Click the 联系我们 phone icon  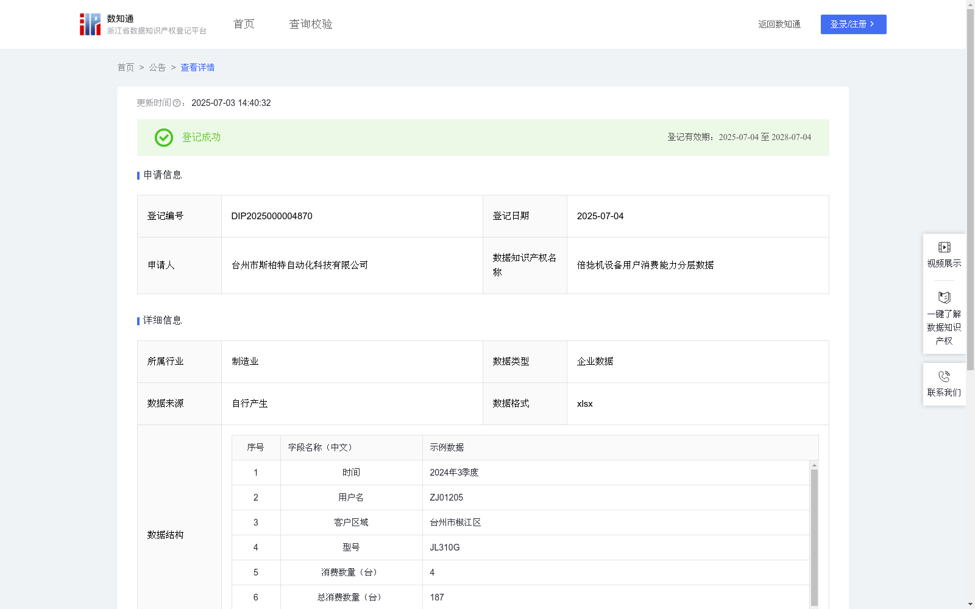944,377
